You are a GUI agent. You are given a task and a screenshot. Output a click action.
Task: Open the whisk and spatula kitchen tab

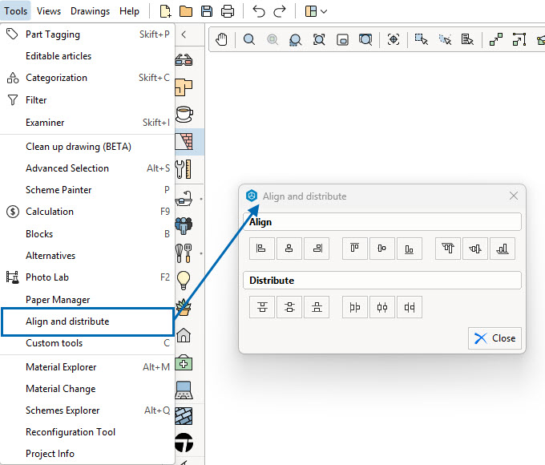click(184, 253)
